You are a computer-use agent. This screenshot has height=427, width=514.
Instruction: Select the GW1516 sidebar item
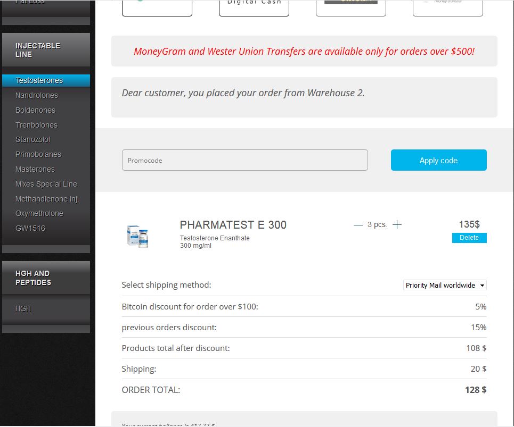point(30,228)
